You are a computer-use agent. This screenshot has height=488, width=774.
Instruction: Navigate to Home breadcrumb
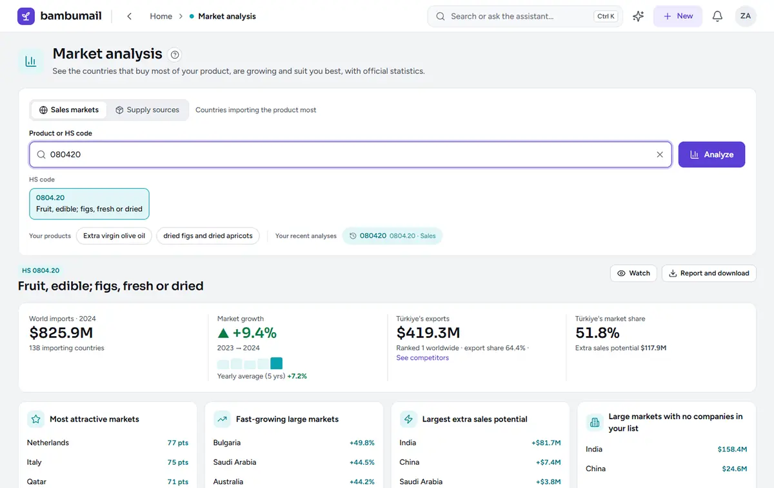click(x=161, y=16)
